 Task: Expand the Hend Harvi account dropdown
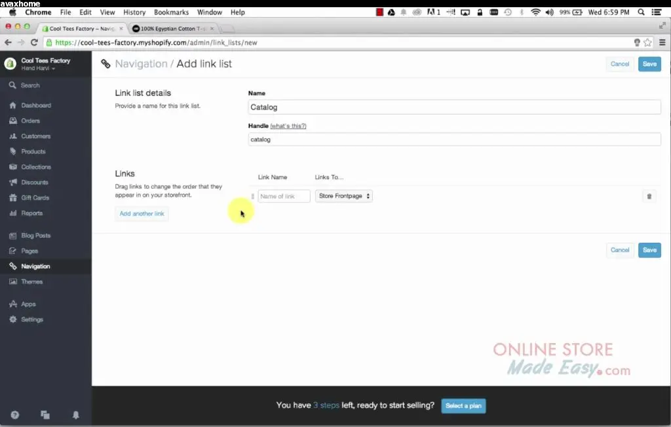38,68
